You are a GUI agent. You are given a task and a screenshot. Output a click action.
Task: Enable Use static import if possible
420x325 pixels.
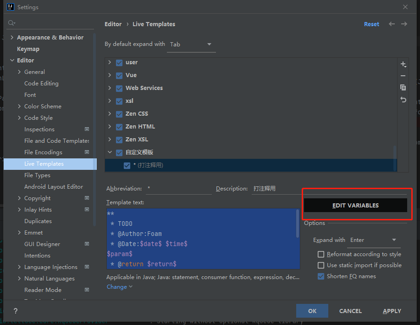point(321,265)
